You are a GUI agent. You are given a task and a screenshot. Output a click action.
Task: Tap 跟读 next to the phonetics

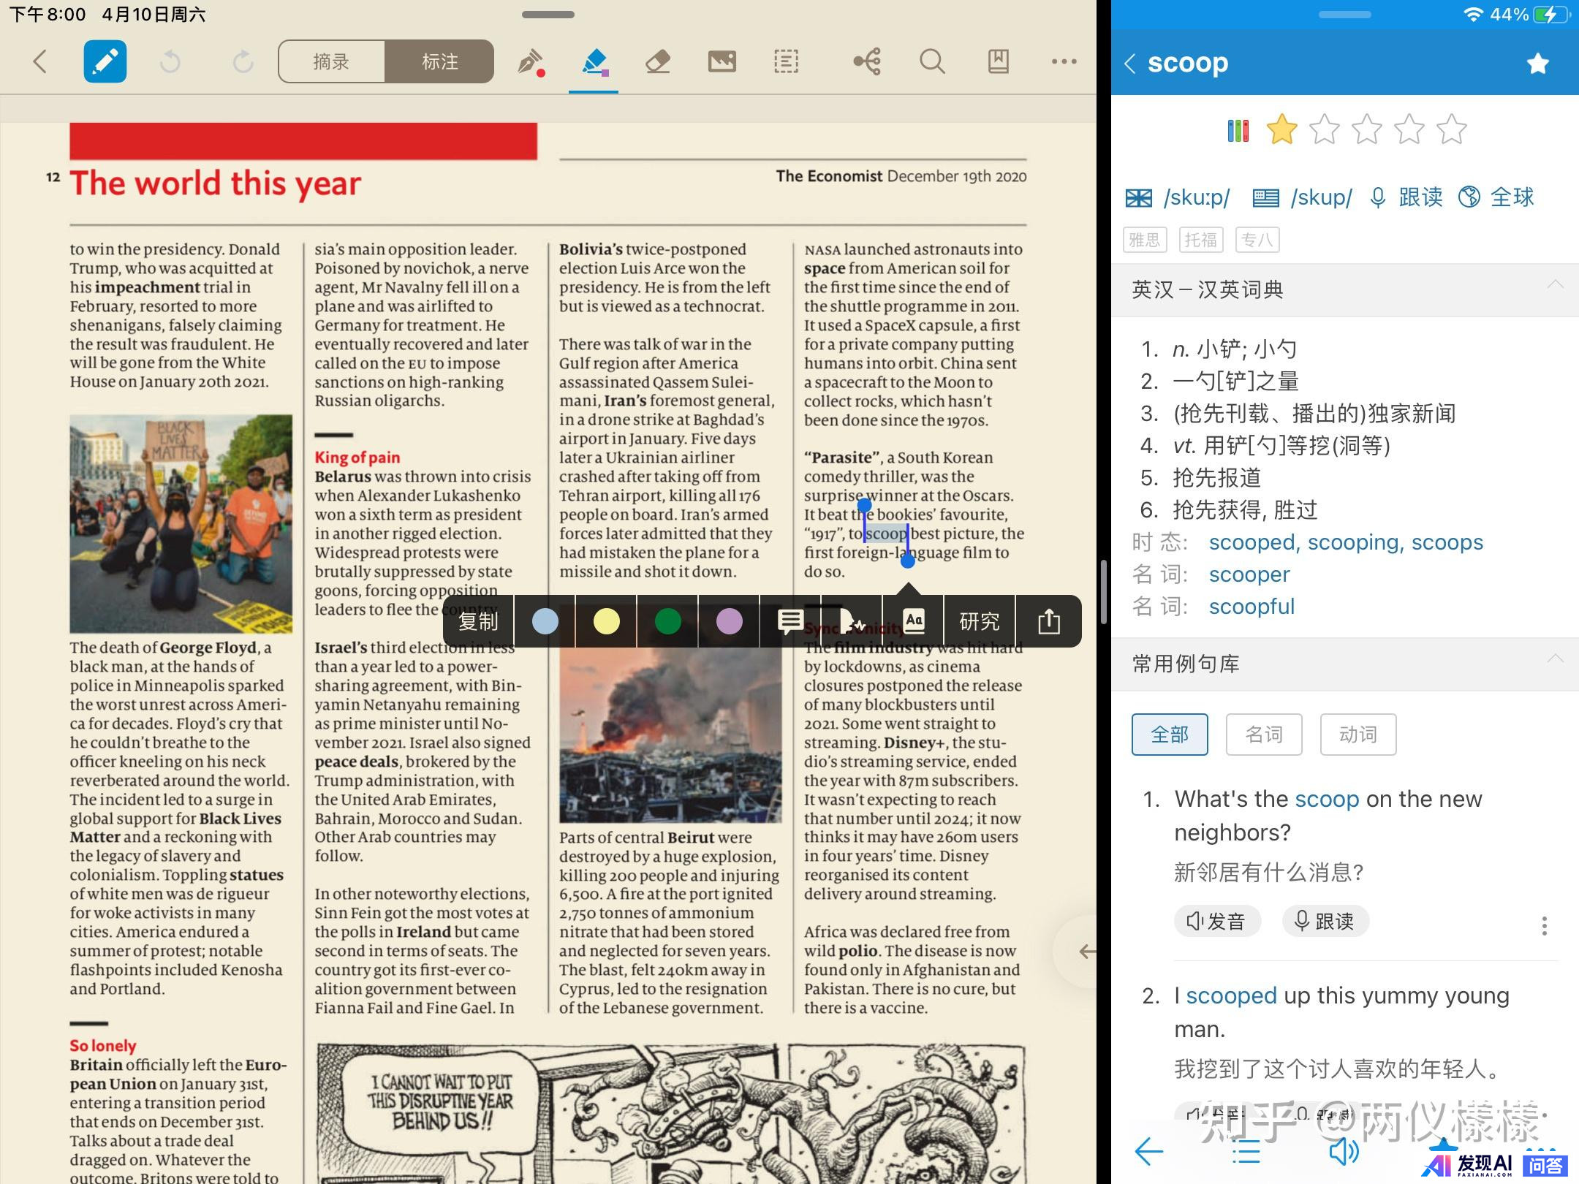click(1406, 197)
